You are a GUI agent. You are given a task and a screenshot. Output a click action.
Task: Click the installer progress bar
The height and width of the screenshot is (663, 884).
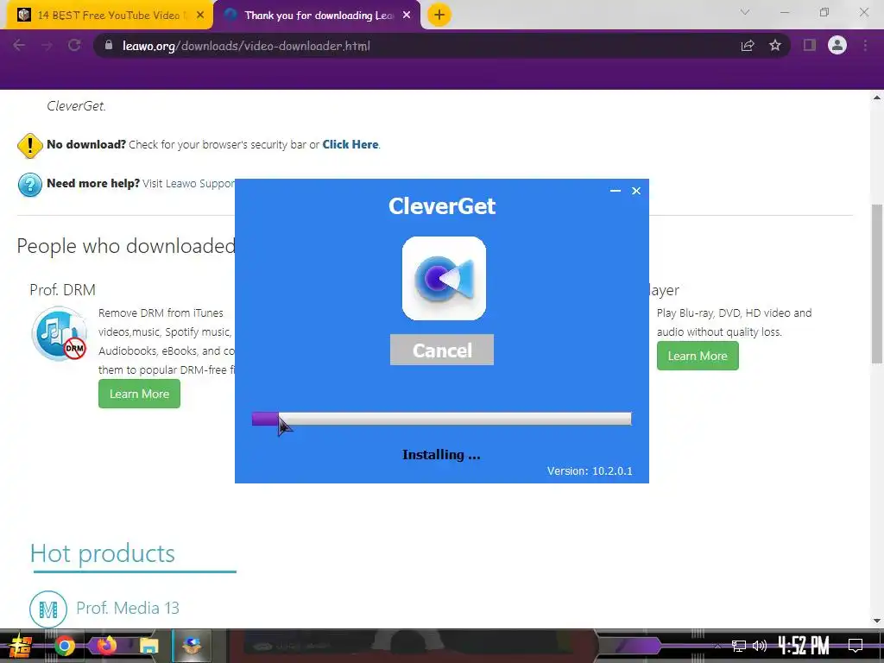click(441, 419)
